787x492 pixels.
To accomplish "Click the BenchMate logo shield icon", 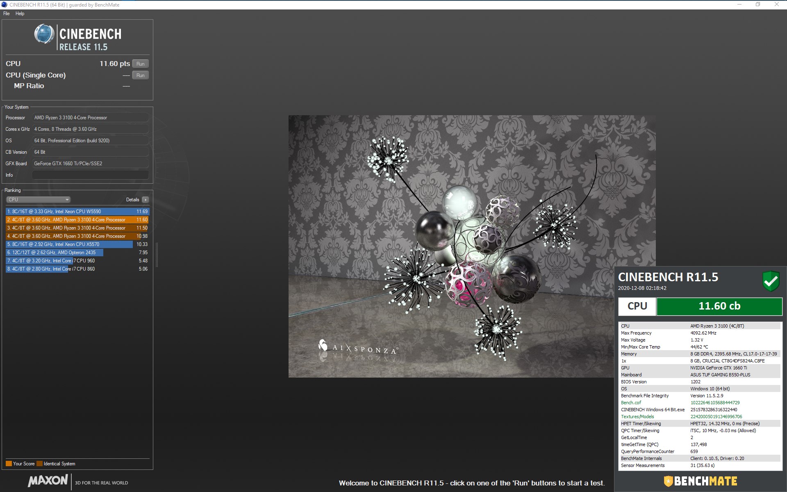I will [668, 481].
